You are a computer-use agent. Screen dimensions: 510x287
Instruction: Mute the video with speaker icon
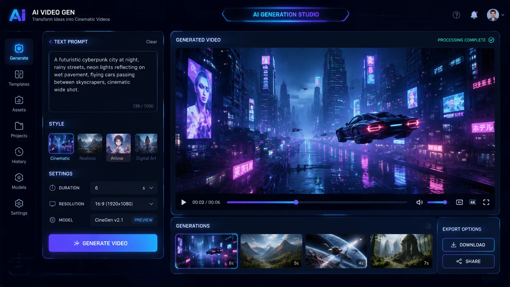(420, 202)
